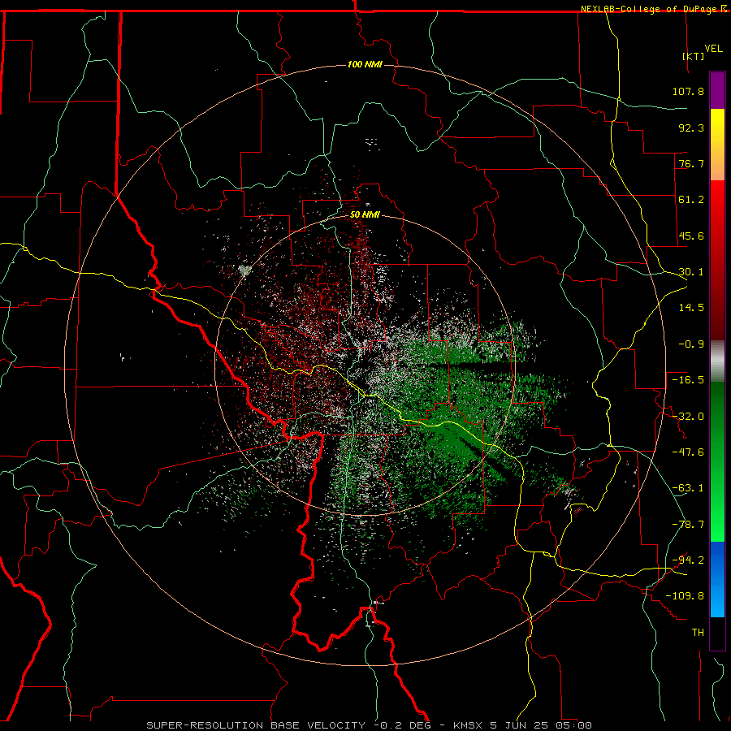Click the "-16.5" scale value
The width and height of the screenshot is (731, 731).
point(688,380)
